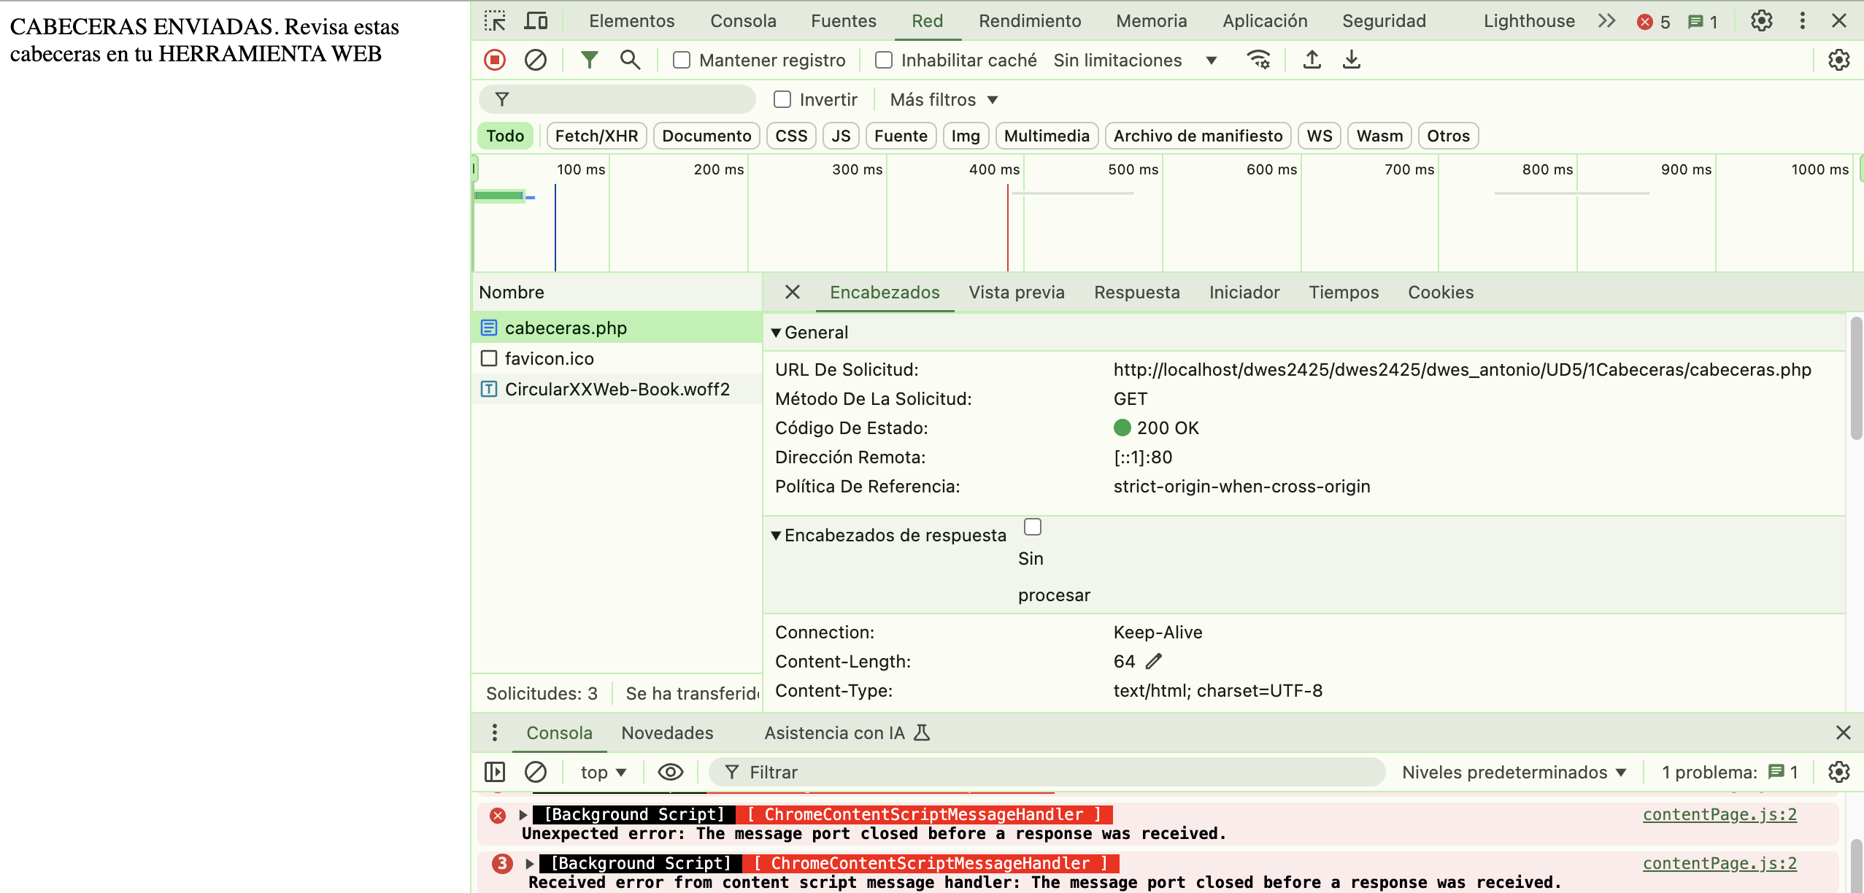Edit the Content-Length header pencil icon
This screenshot has width=1864, height=893.
click(x=1154, y=662)
